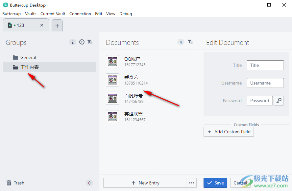The width and height of the screenshot is (292, 191).
Task: Click the Trash count badge showing 0
Action: pos(89,183)
